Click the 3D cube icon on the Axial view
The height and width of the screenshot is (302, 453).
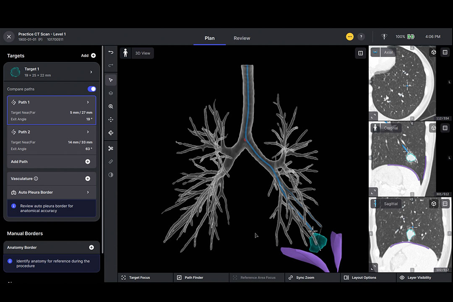pos(434,52)
